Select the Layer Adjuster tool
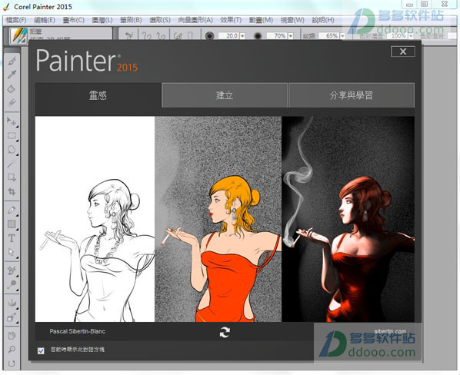The height and width of the screenshot is (375, 460). (12, 121)
